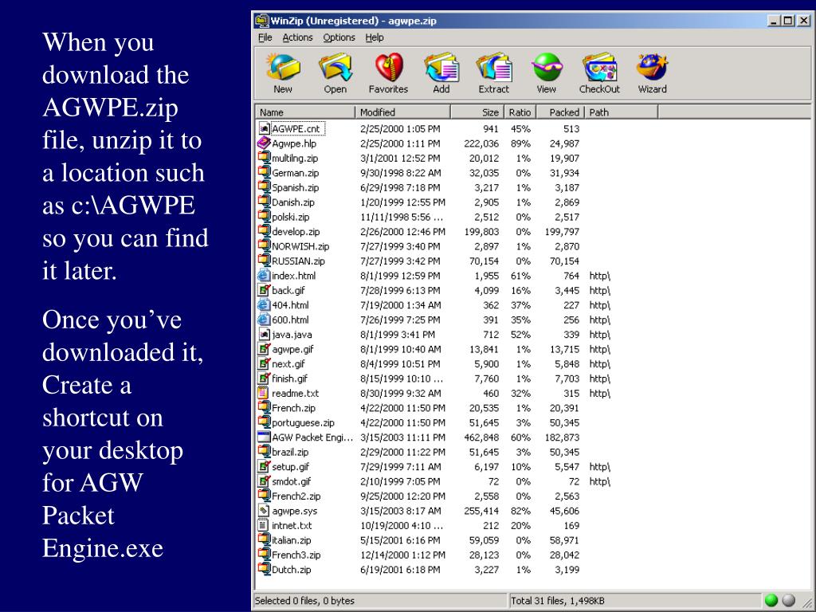The height and width of the screenshot is (612, 816).
Task: Click the WinZip title bar icon
Action: (x=261, y=21)
